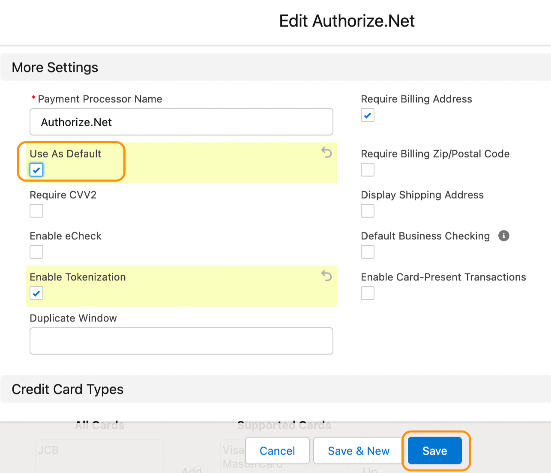Turn on the Display Shipping Address checkbox
The width and height of the screenshot is (551, 473).
[x=368, y=211]
